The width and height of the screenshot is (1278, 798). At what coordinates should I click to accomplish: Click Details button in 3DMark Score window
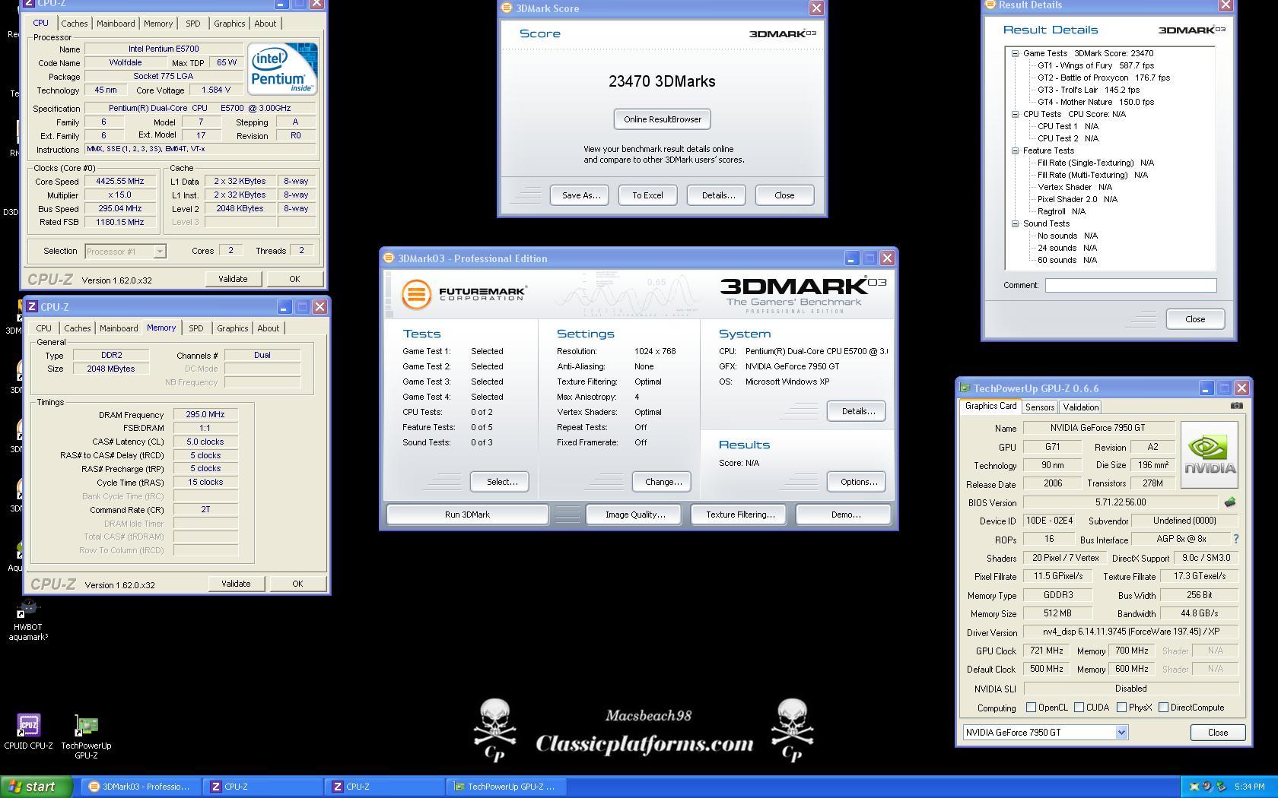(717, 195)
